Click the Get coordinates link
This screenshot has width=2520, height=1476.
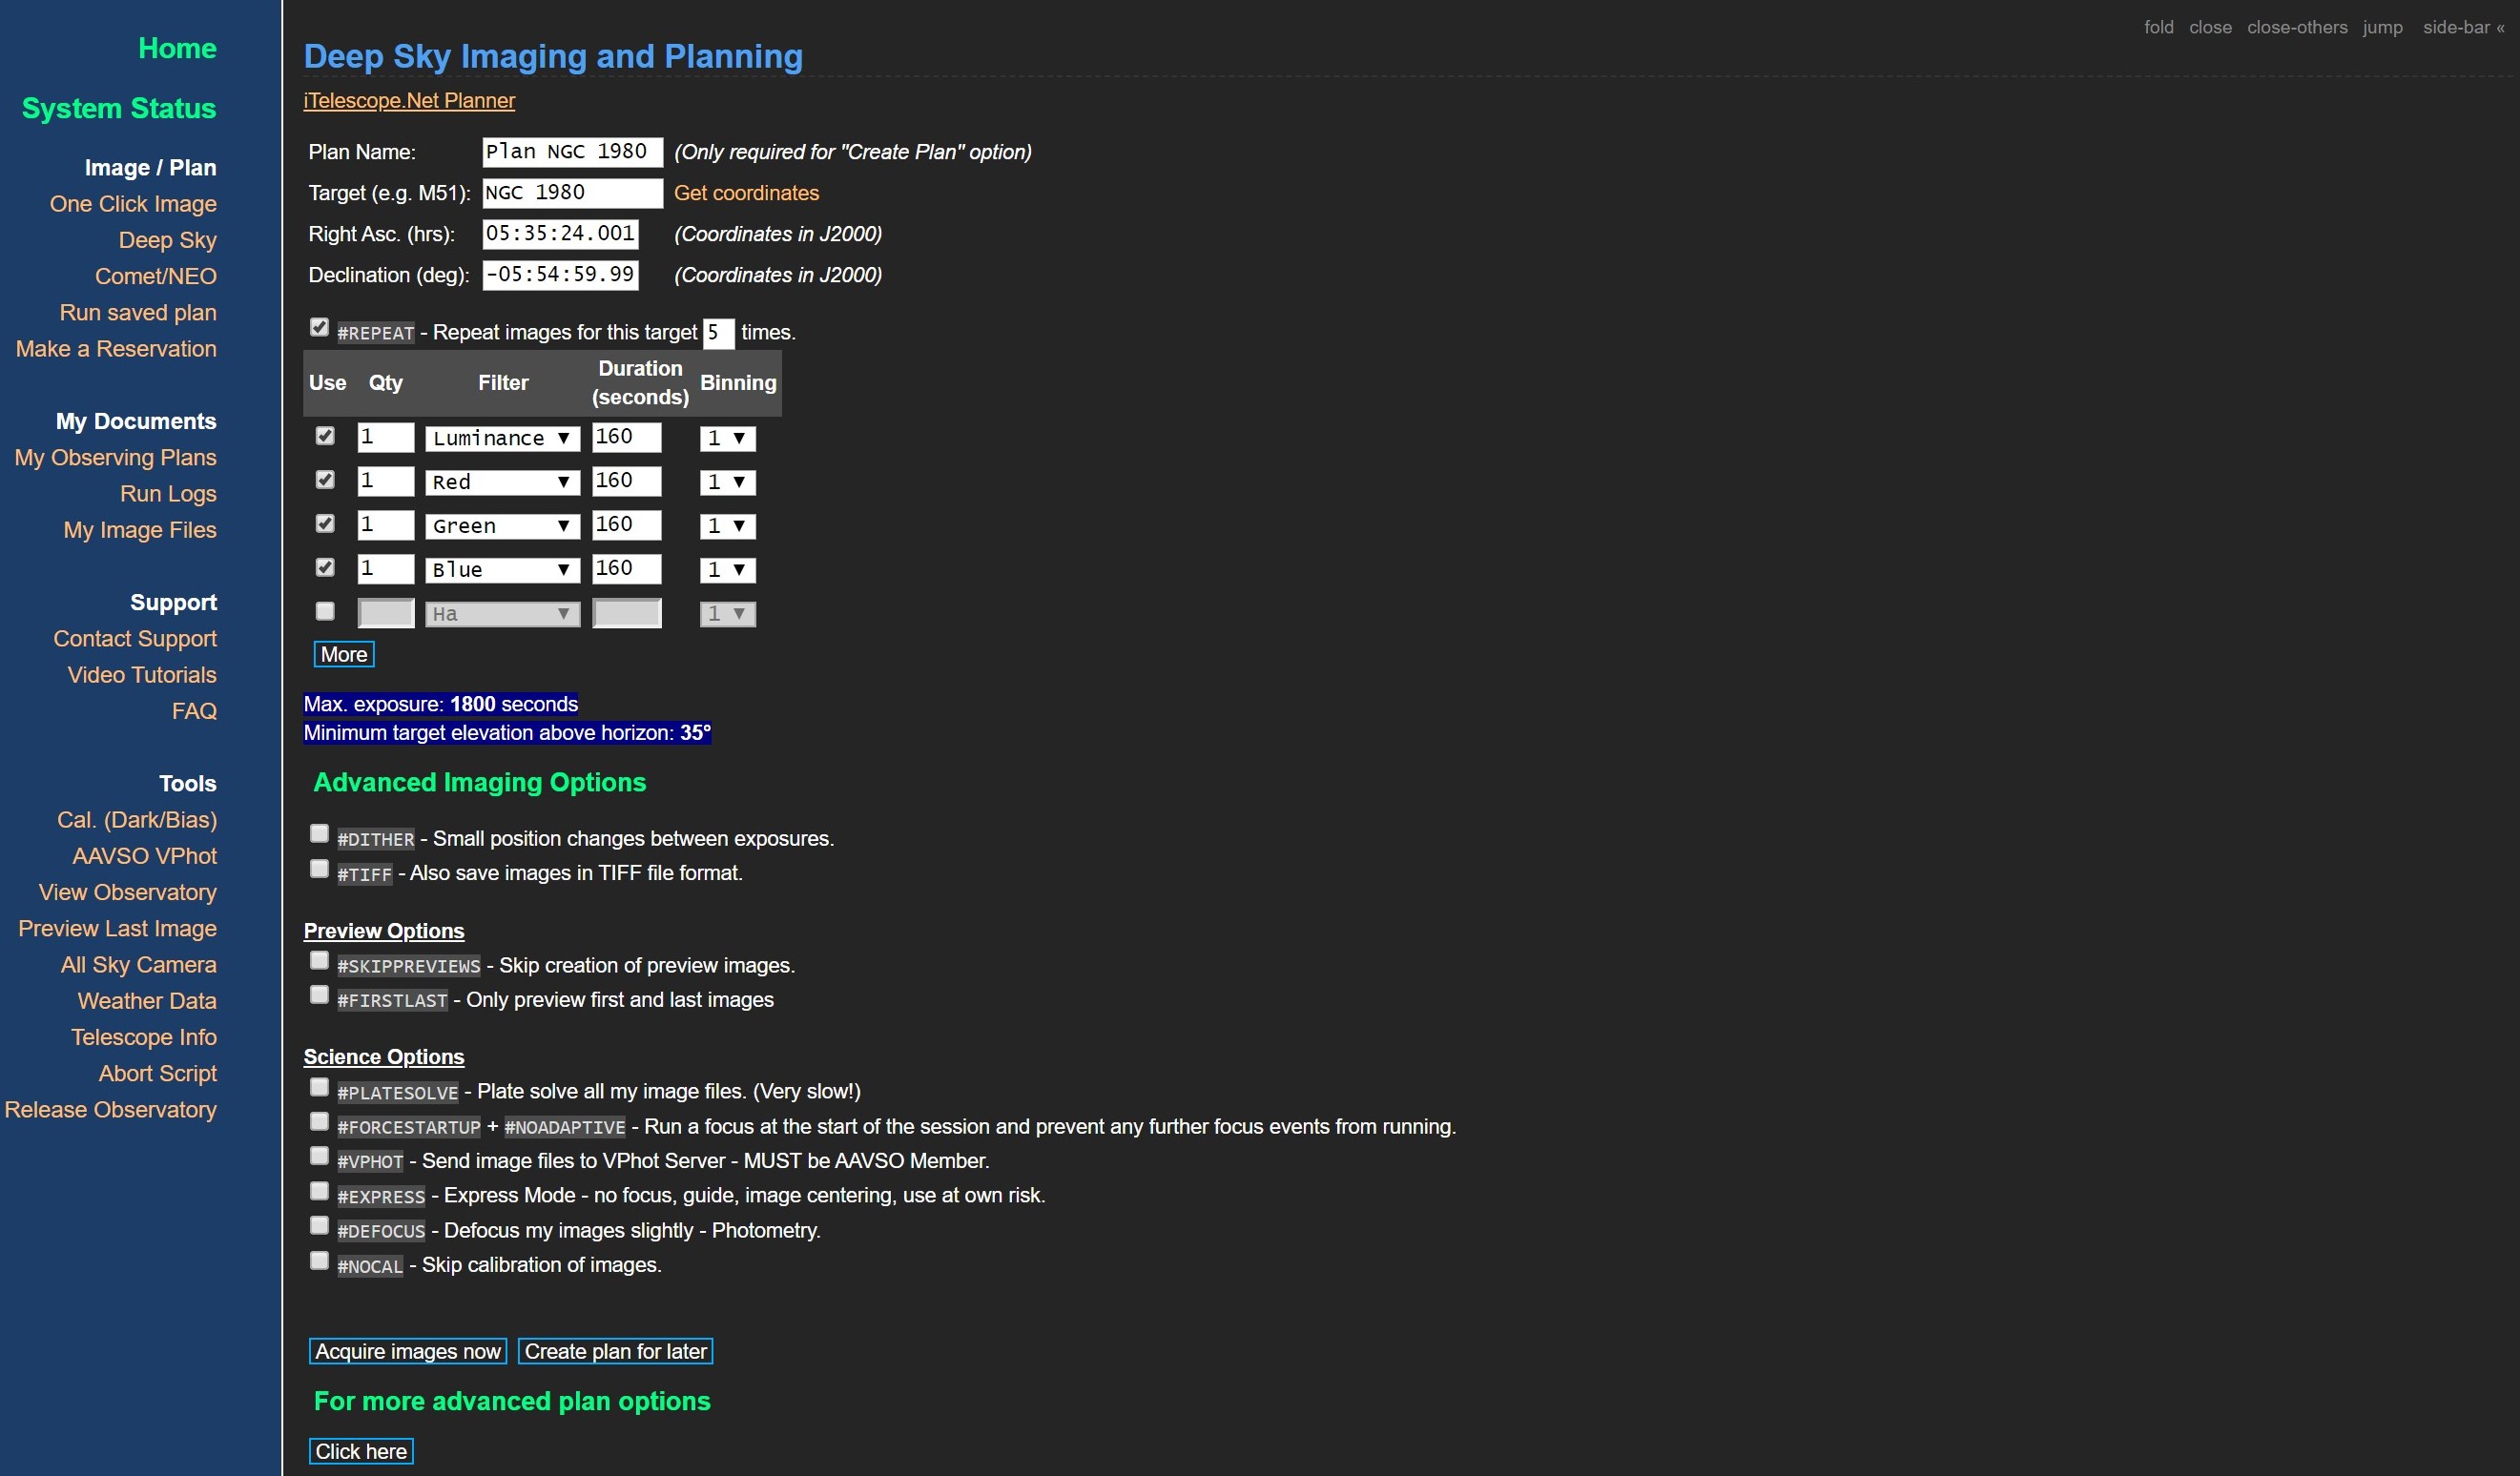746,193
